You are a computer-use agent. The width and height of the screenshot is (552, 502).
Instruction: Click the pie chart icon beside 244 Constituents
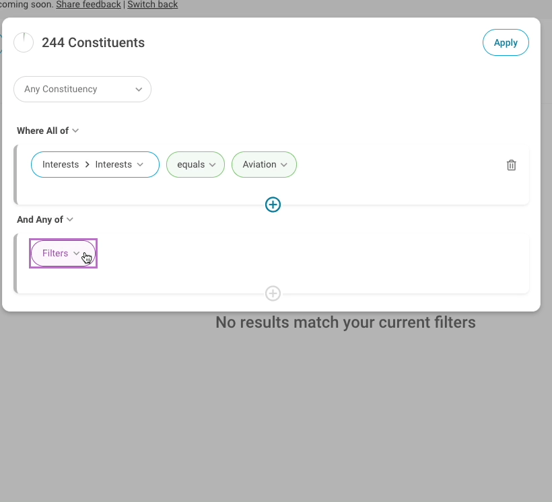[24, 42]
